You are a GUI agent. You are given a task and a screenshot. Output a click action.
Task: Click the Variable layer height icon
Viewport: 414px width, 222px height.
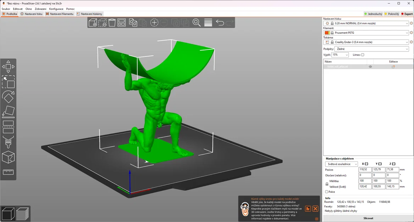coord(208,23)
